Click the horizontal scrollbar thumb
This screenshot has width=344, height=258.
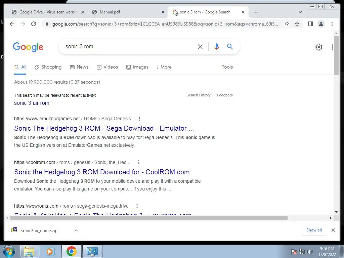point(149,218)
